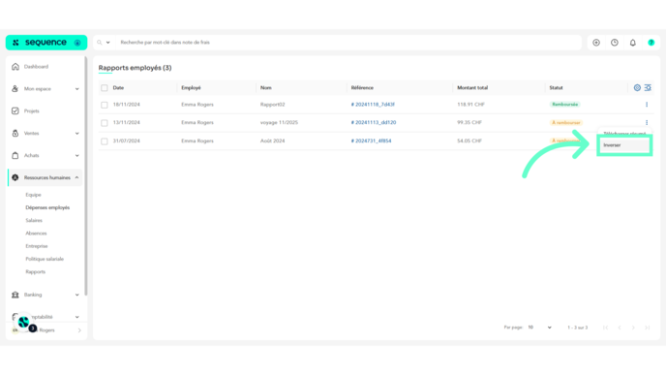The height and width of the screenshot is (375, 666).
Task: Click the Statut column header
Action: tap(556, 87)
